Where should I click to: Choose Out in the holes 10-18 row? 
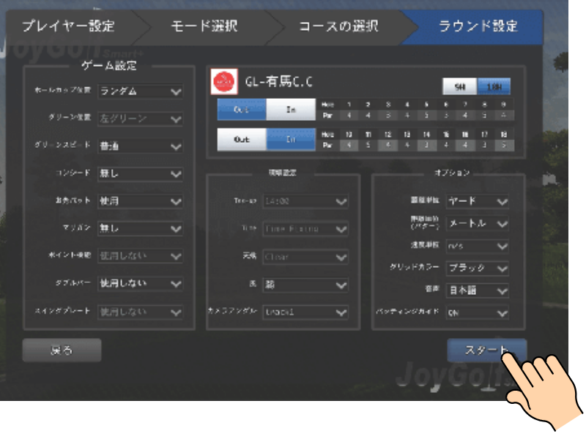click(x=242, y=139)
